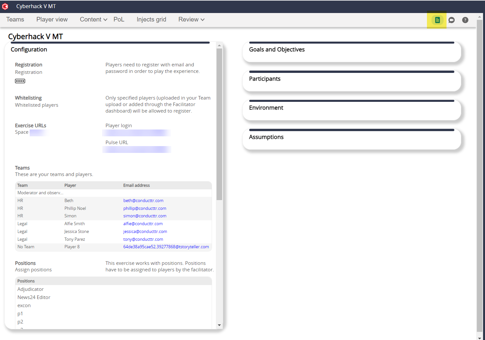The width and height of the screenshot is (485, 340).
Task: Open the Injects grid page
Action: point(151,20)
